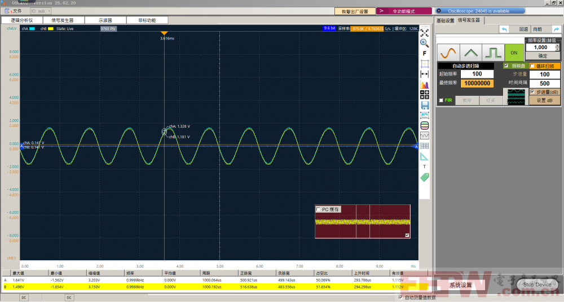This screenshot has width=564, height=302.
Task: Click the striped color layers icon
Action: click(x=425, y=126)
